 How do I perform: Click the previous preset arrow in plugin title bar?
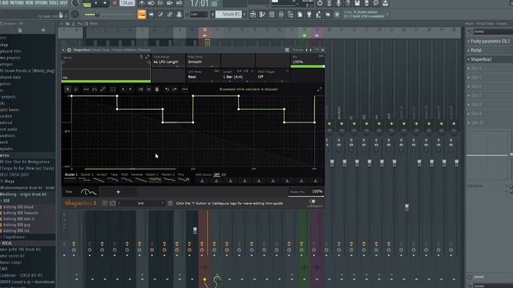306,50
